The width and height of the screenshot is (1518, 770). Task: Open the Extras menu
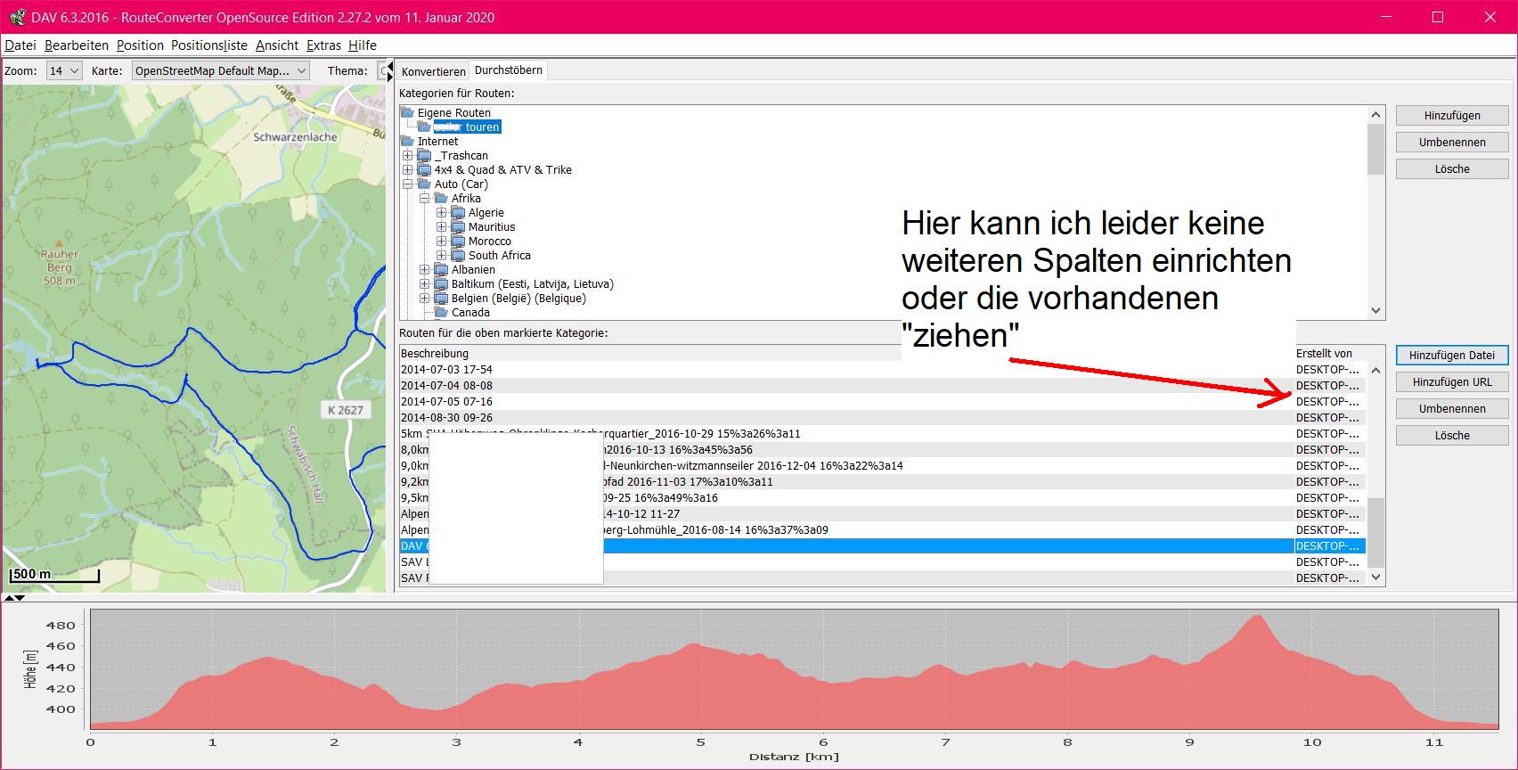[323, 45]
